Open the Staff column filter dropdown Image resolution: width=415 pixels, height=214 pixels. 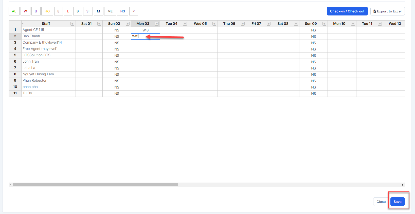pyautogui.click(x=72, y=24)
